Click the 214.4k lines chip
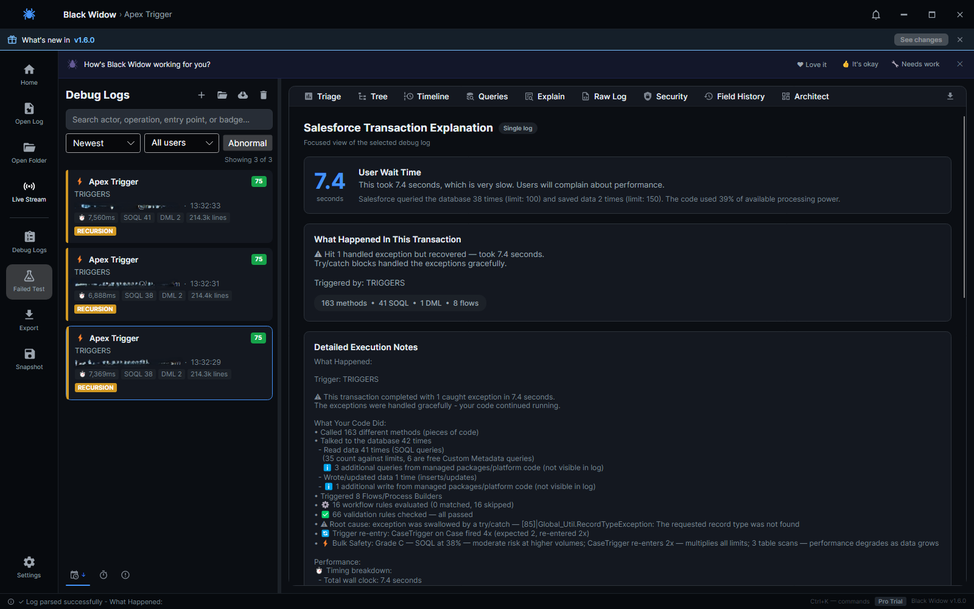 click(210, 295)
